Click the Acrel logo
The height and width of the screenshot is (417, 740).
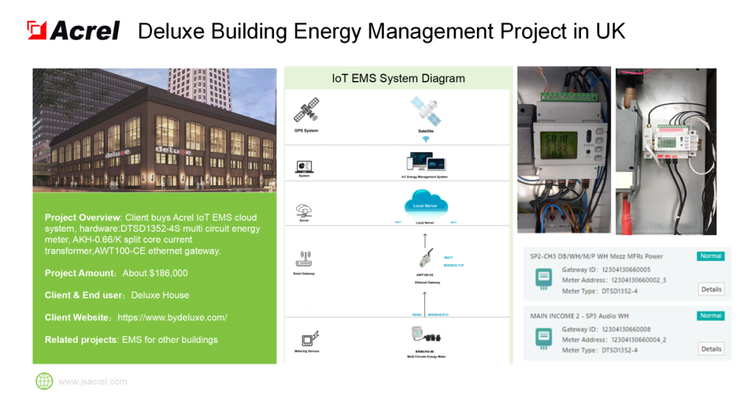pyautogui.click(x=73, y=31)
